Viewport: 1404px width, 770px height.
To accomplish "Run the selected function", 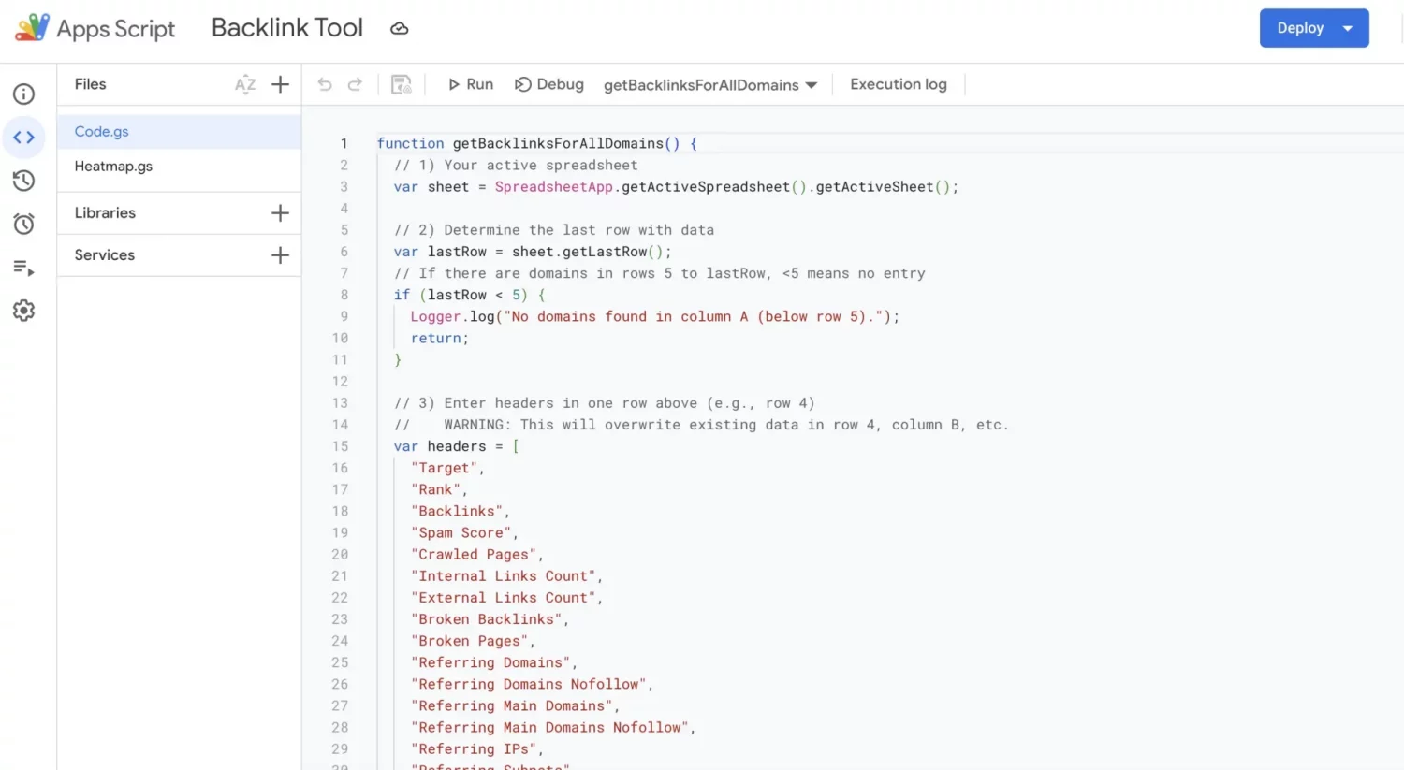I will [471, 84].
